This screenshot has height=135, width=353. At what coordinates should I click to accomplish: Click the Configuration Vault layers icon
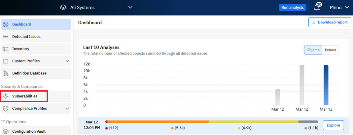(6, 131)
